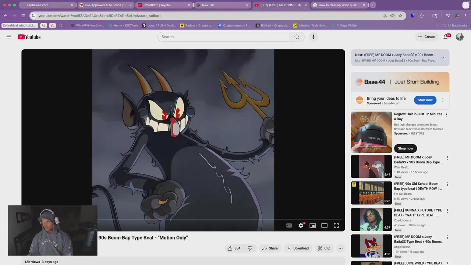Open GUNNA X FUTURE thumbnail 4:07
The width and height of the screenshot is (471, 265).
pyautogui.click(x=371, y=219)
